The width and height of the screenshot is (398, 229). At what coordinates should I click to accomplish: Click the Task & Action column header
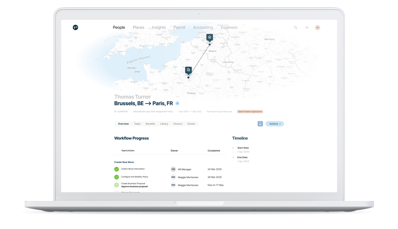(128, 151)
